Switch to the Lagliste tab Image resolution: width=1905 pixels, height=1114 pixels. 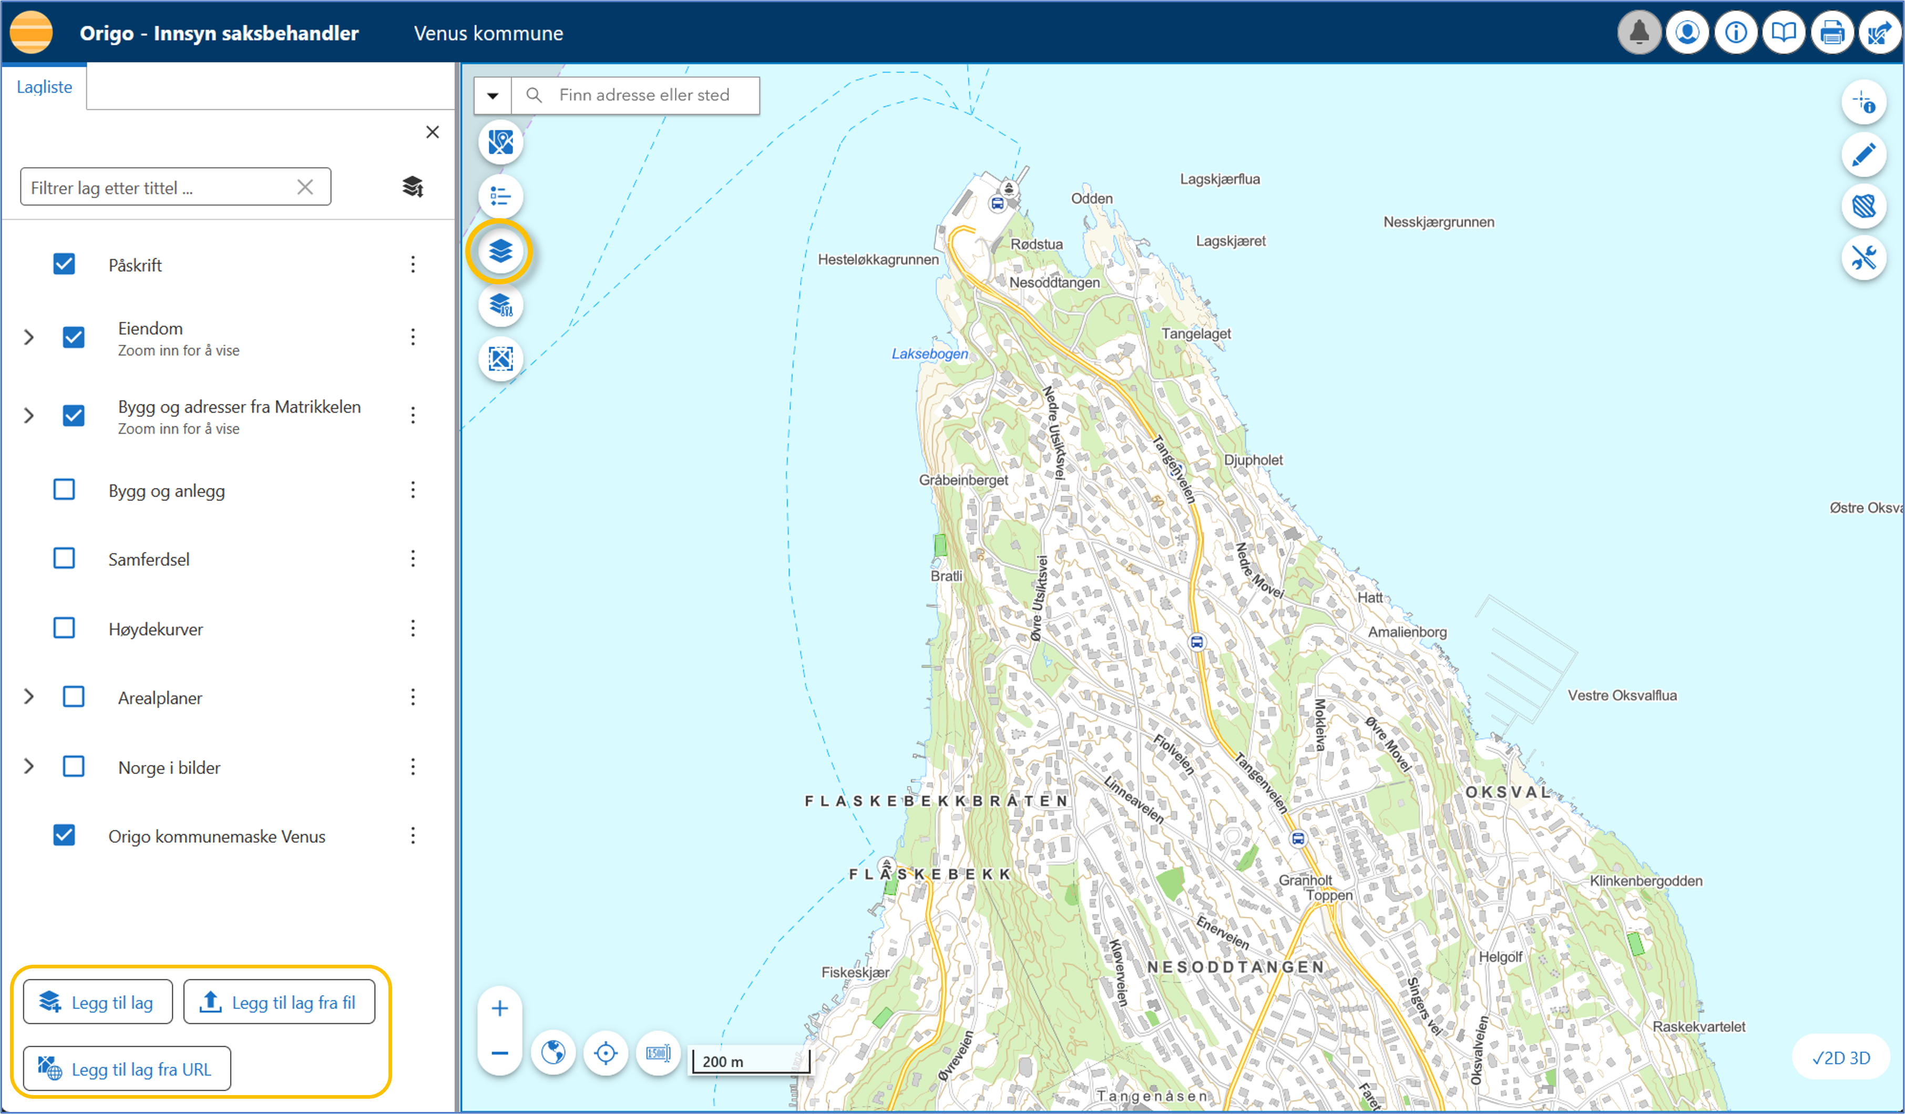[x=44, y=87]
